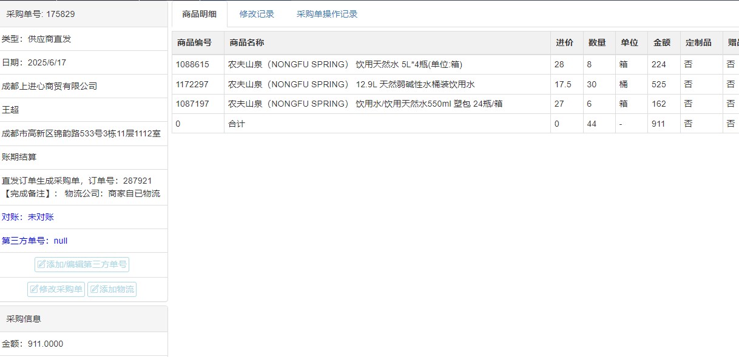Click quantity 8 in row 1088615

(599, 64)
